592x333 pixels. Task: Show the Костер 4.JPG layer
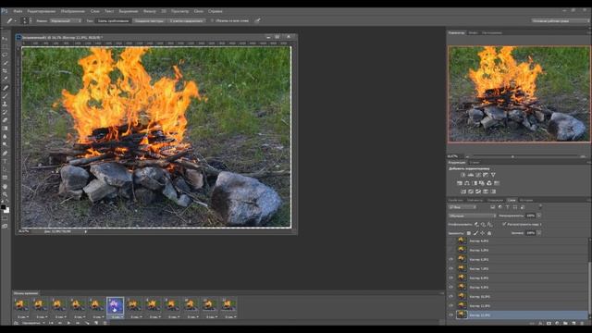450,240
